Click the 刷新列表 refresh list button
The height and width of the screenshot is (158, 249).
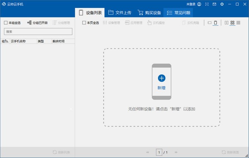click(61, 152)
